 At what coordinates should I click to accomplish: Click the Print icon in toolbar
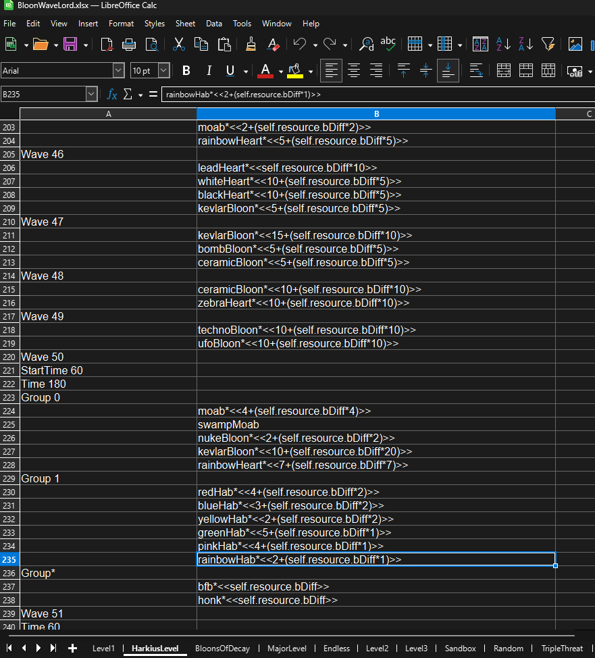point(129,45)
